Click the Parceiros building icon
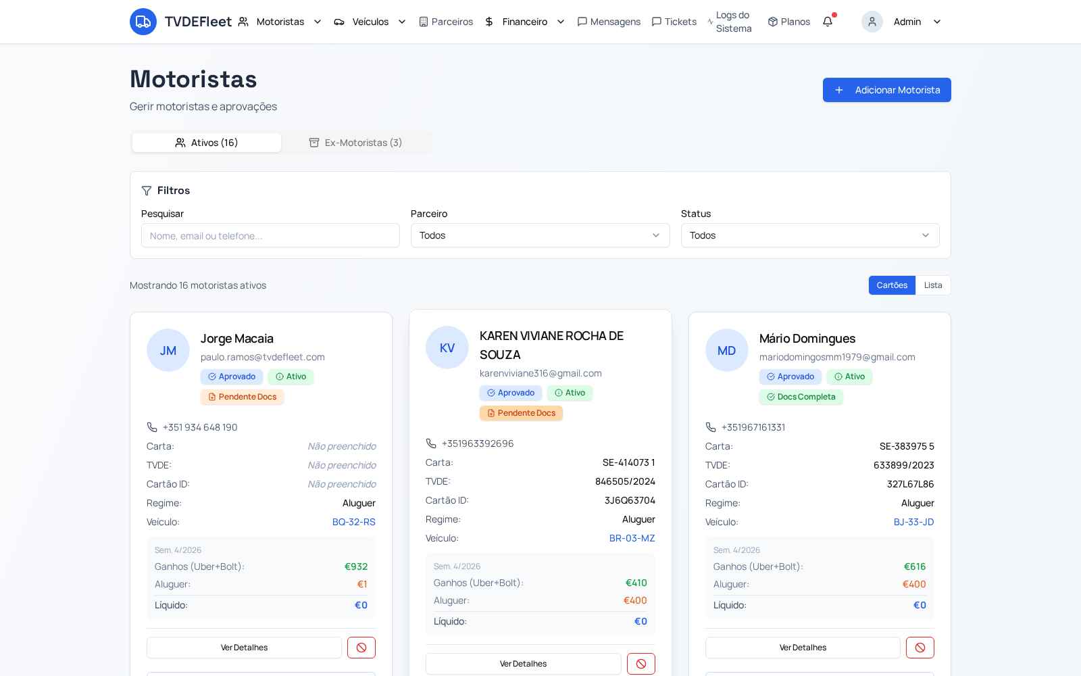Screen dimensions: 1081x676 pos(424,22)
